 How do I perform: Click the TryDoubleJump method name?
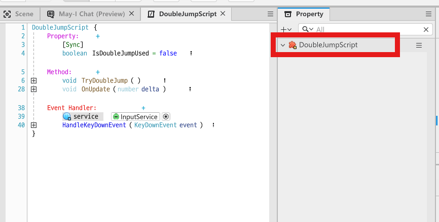pos(104,80)
